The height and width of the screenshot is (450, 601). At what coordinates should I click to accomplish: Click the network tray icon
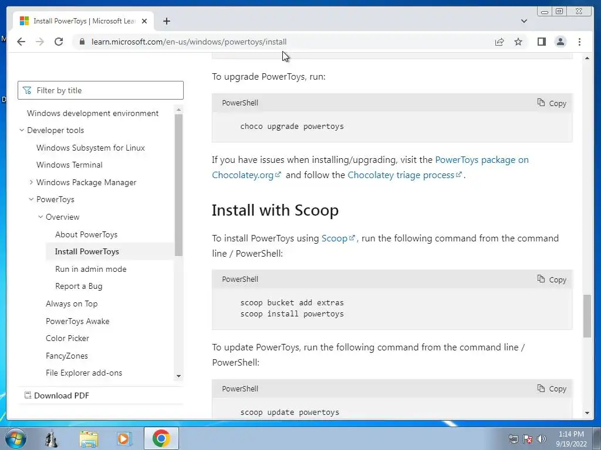pyautogui.click(x=513, y=439)
